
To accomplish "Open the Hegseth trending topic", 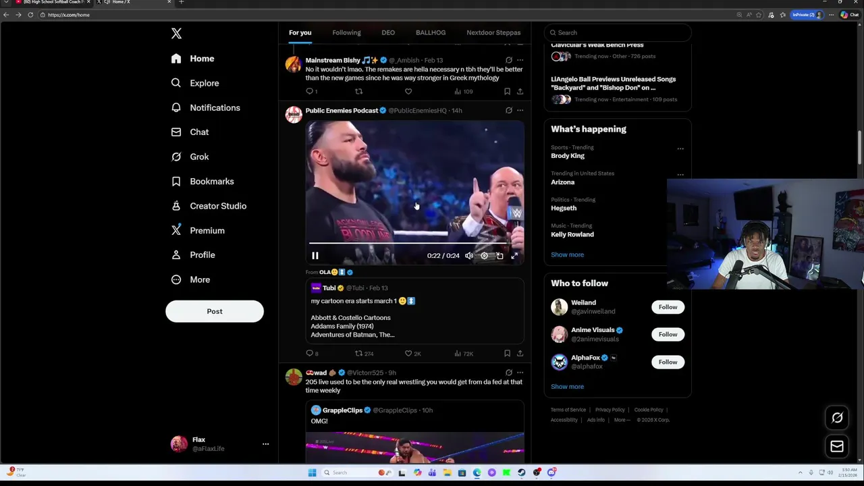I will click(564, 208).
